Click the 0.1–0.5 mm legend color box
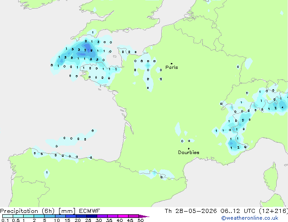 [8, 216]
